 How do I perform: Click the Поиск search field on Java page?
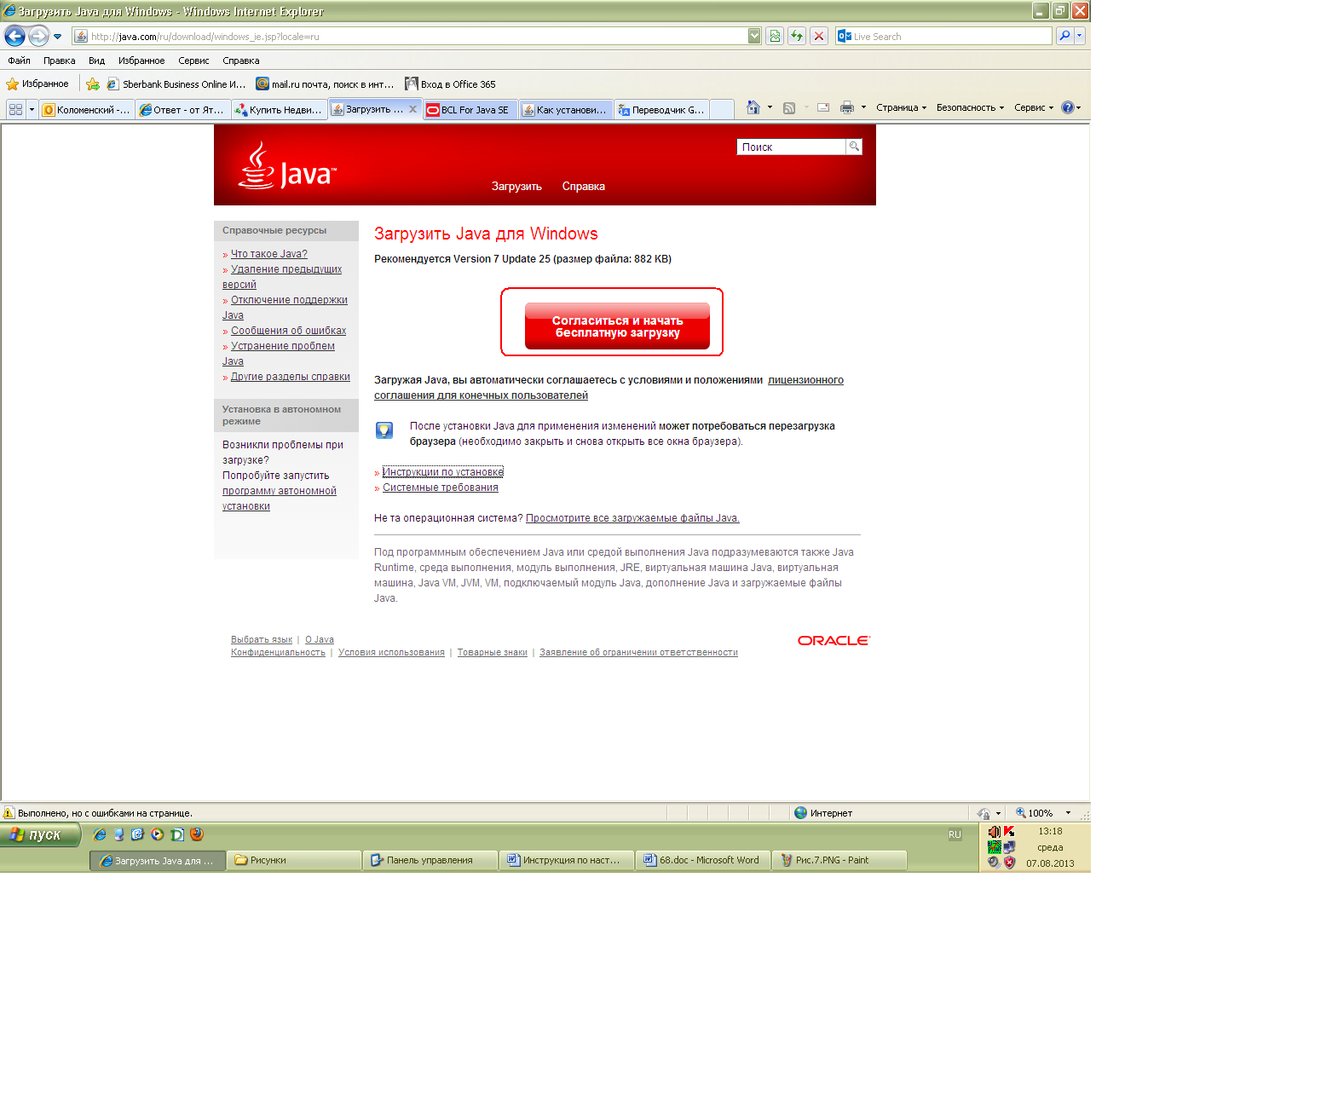tap(791, 147)
